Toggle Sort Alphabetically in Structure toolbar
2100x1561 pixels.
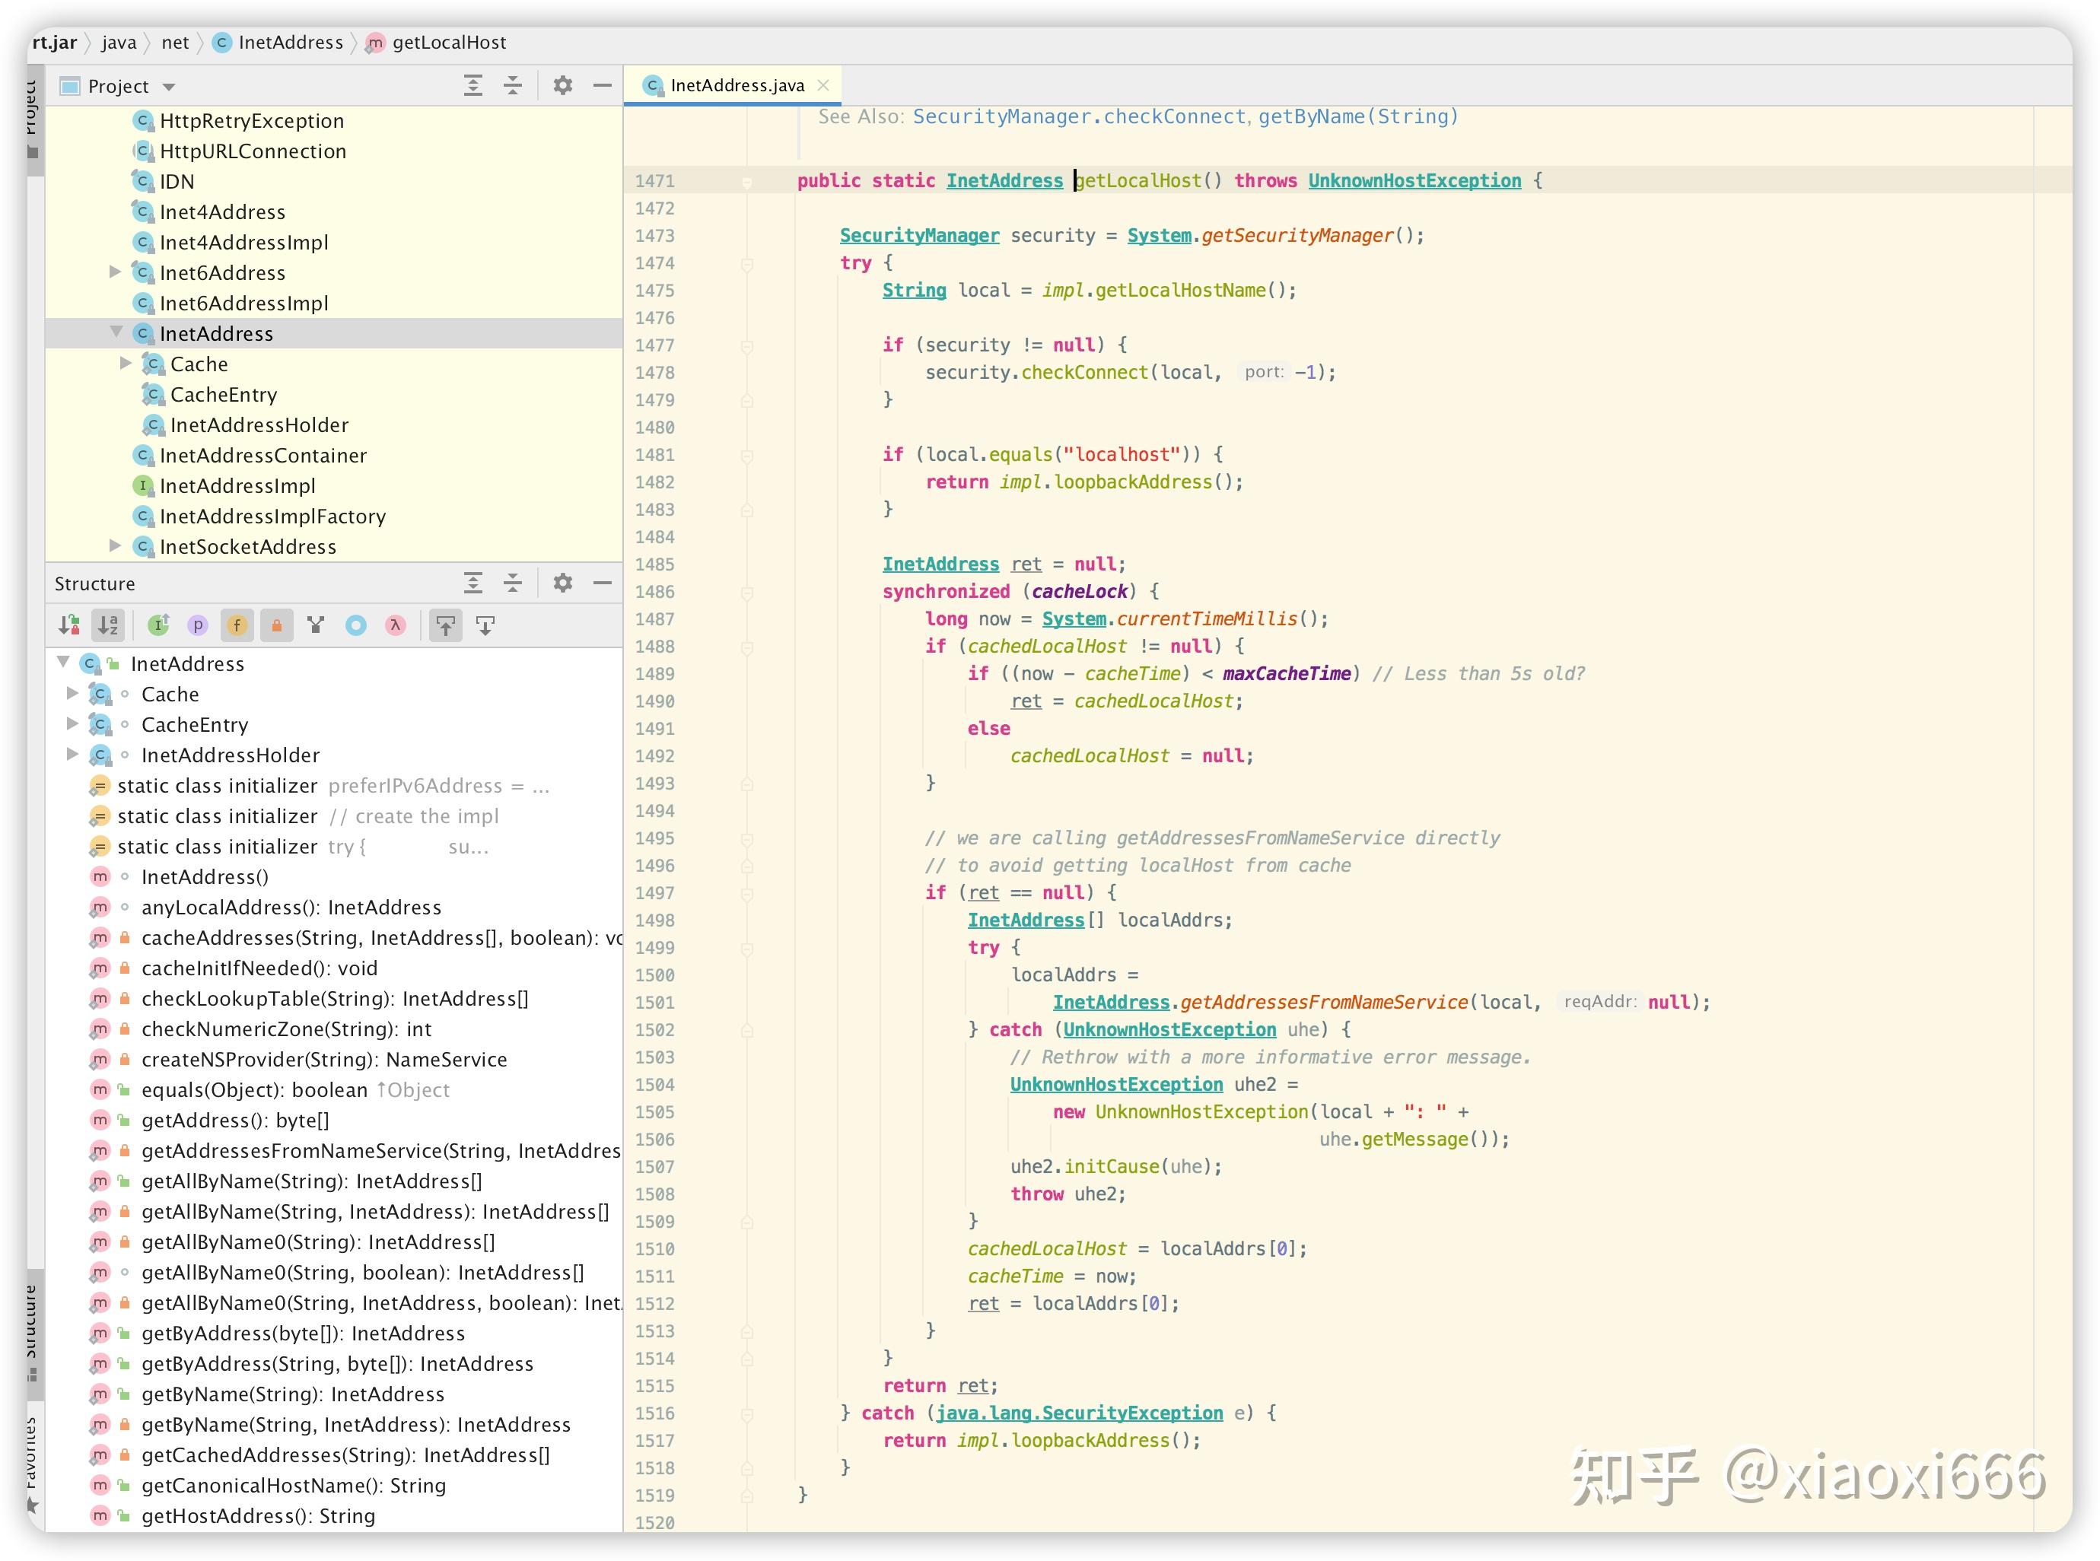pos(108,625)
